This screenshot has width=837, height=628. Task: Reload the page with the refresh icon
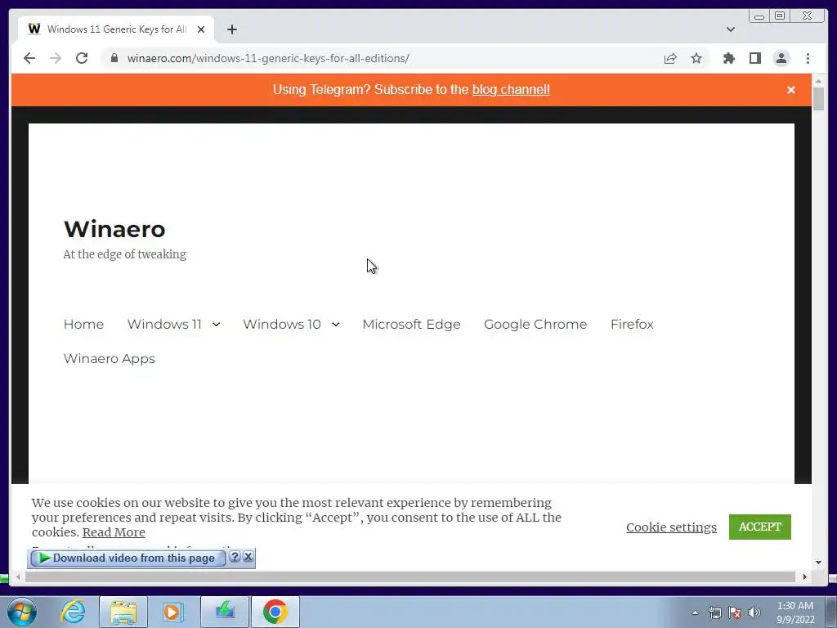[x=82, y=58]
